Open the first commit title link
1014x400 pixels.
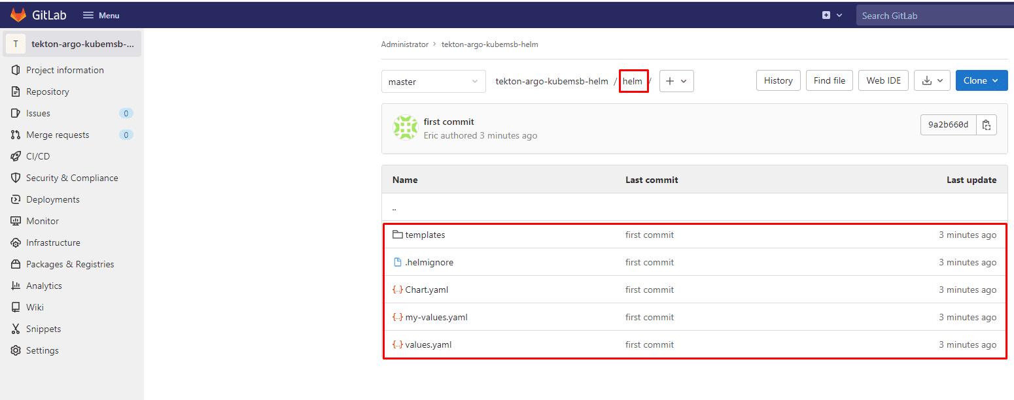(449, 122)
